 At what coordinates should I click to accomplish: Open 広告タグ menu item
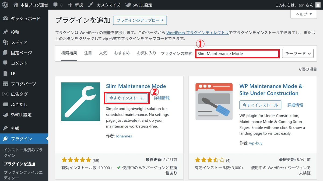19,94
